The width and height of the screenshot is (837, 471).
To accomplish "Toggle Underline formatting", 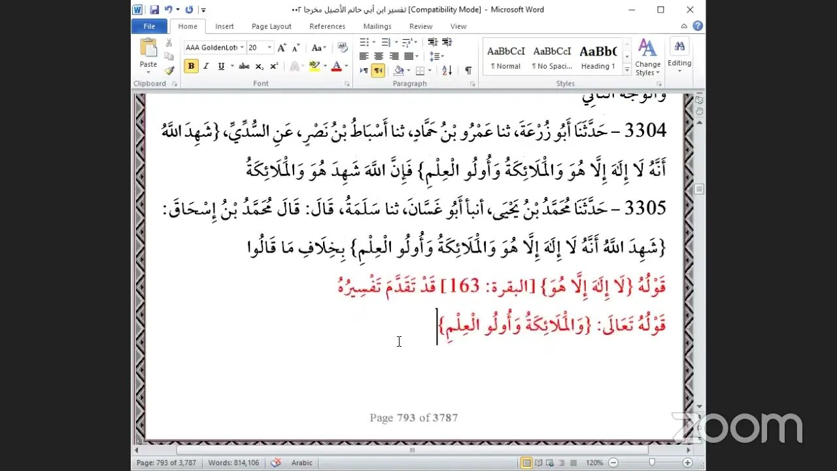I will click(221, 66).
